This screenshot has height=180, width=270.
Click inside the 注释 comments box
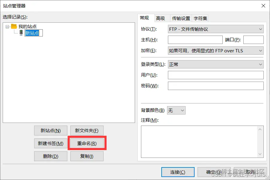tap(199, 142)
